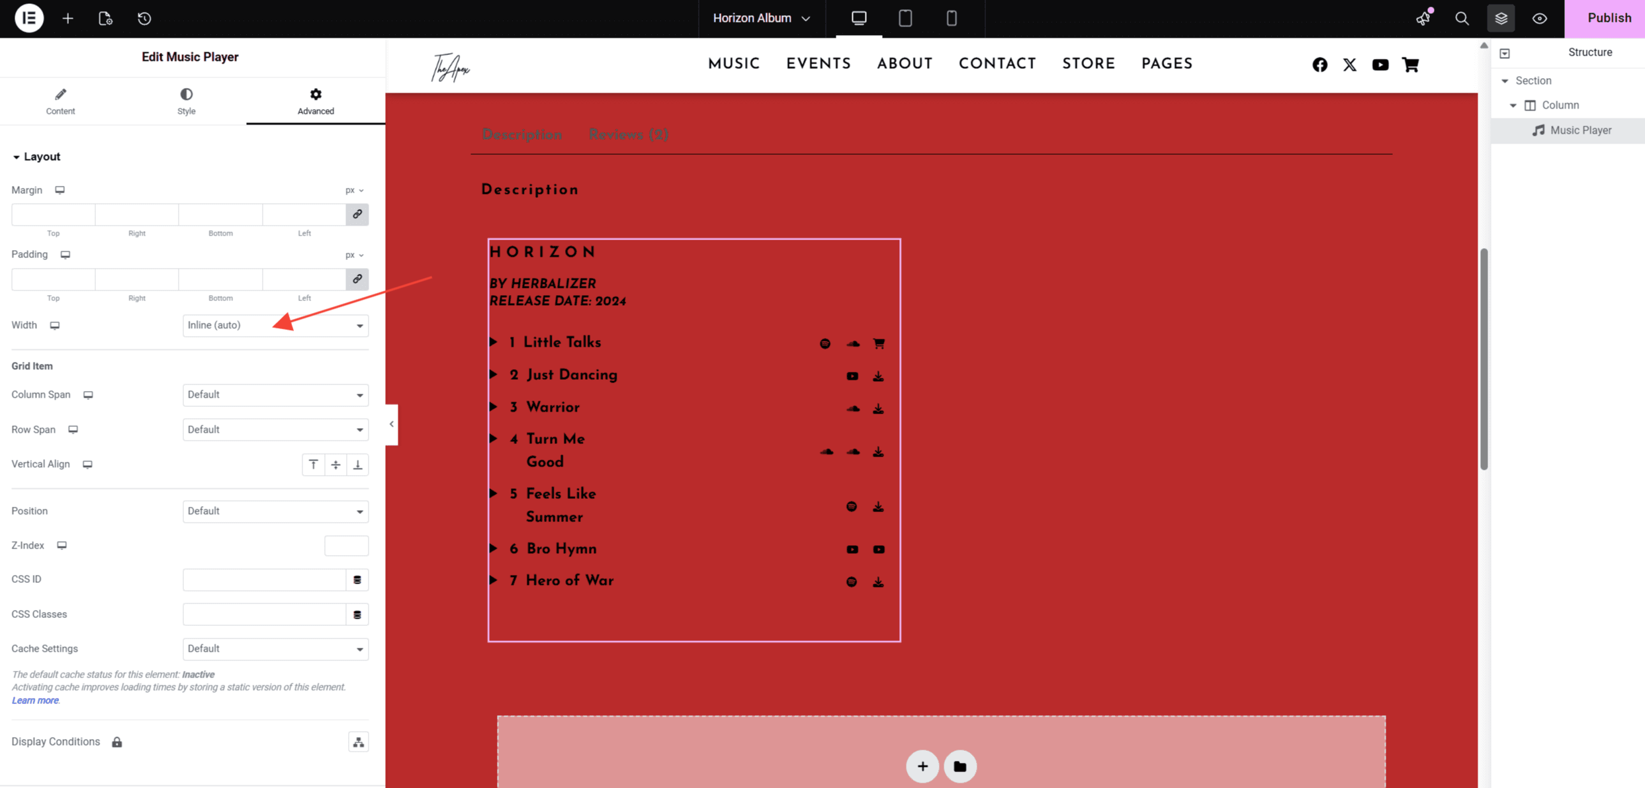Toggle linked margin values
This screenshot has height=788, width=1645.
click(x=357, y=214)
